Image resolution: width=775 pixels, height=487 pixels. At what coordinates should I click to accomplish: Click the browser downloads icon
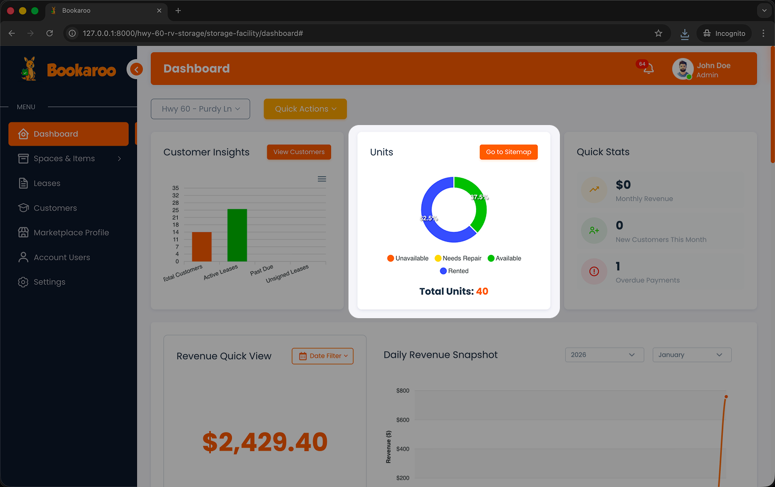[x=684, y=33]
